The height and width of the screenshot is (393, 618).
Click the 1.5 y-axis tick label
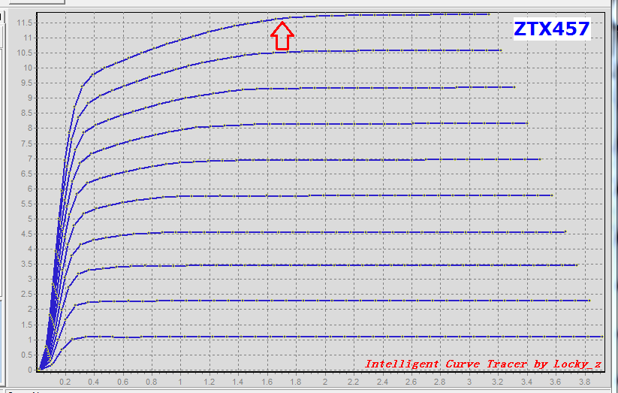(27, 325)
